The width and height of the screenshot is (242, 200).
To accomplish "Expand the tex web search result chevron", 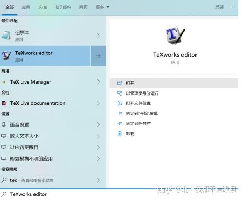I will point(98,180).
